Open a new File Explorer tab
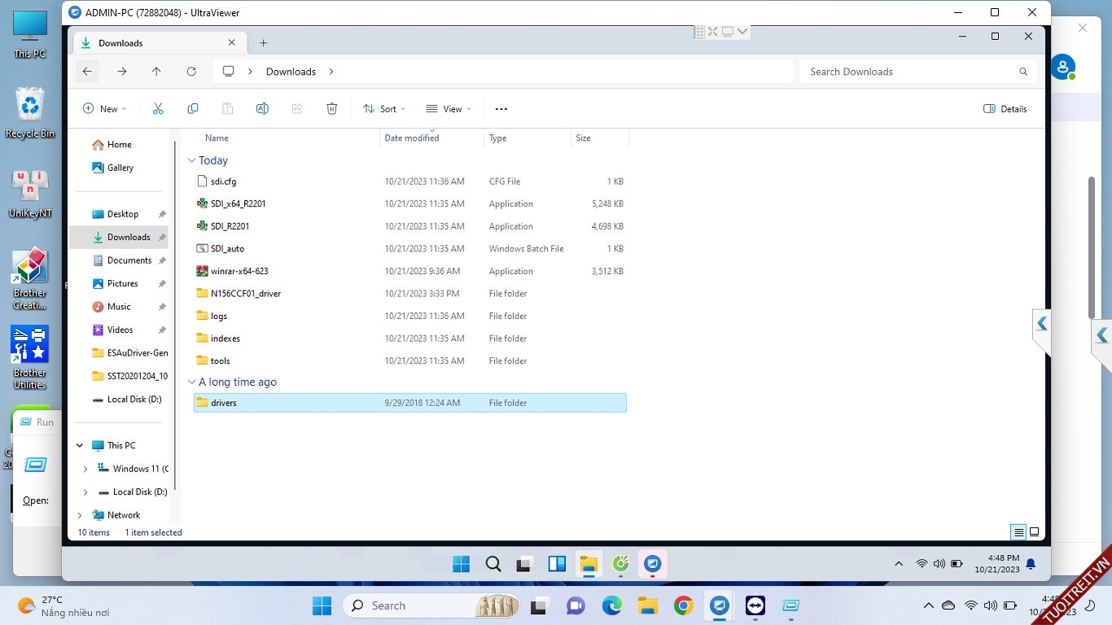The image size is (1112, 625). 263,43
